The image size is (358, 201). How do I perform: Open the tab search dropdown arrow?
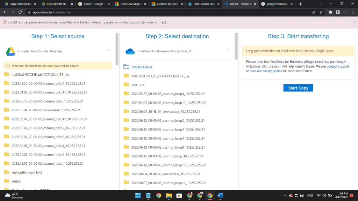pos(320,3)
